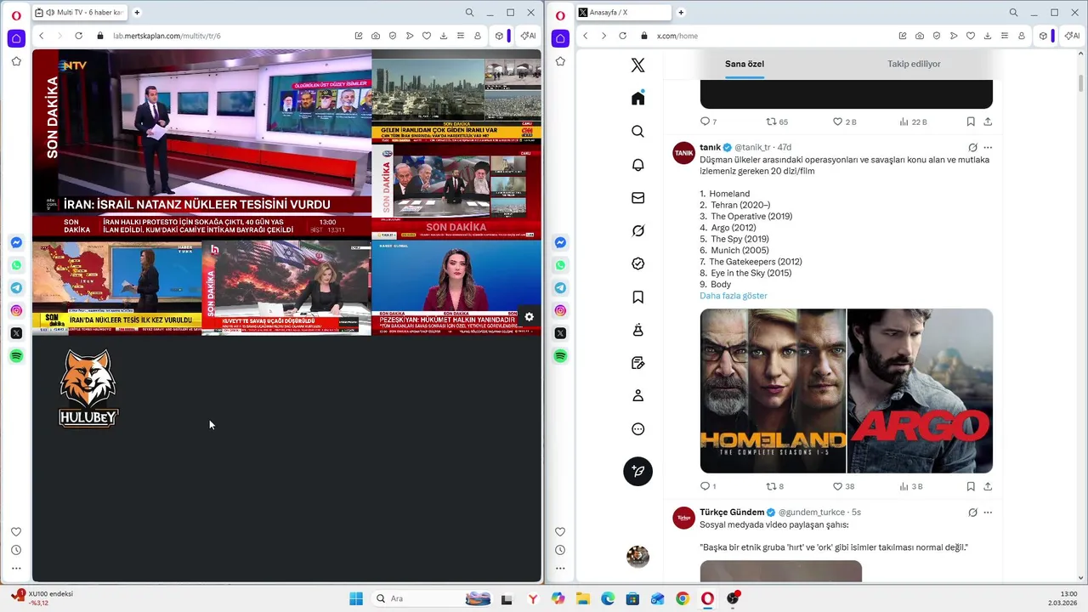Open Chrome from the taskbar
The width and height of the screenshot is (1088, 612).
683,598
